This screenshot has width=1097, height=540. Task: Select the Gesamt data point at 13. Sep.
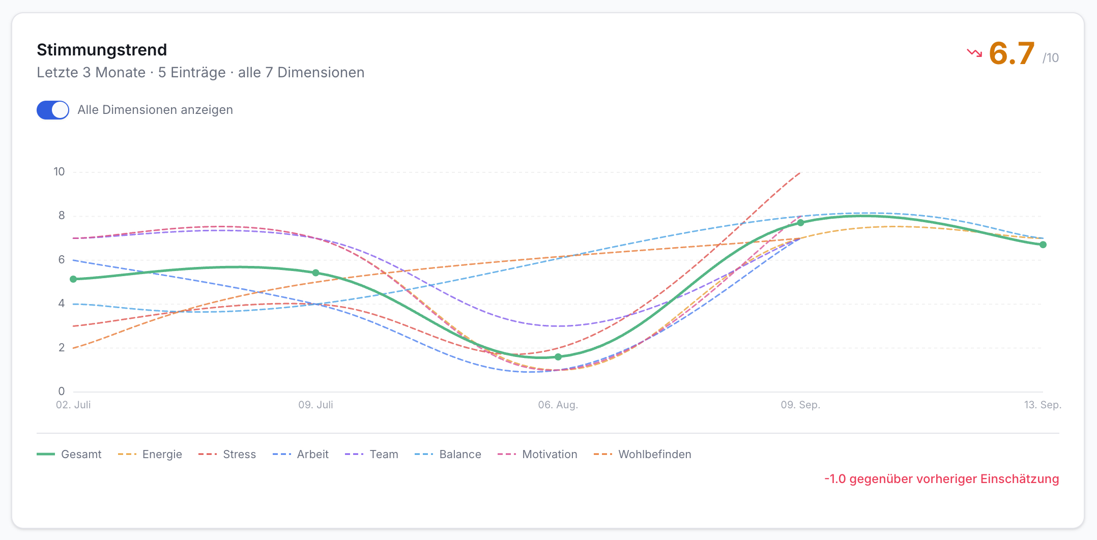point(1043,245)
